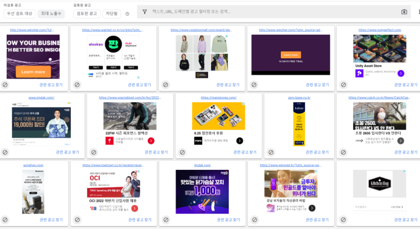Open the wincher.com/?utm_source URL link
The image size is (420, 229).
[x=291, y=30]
